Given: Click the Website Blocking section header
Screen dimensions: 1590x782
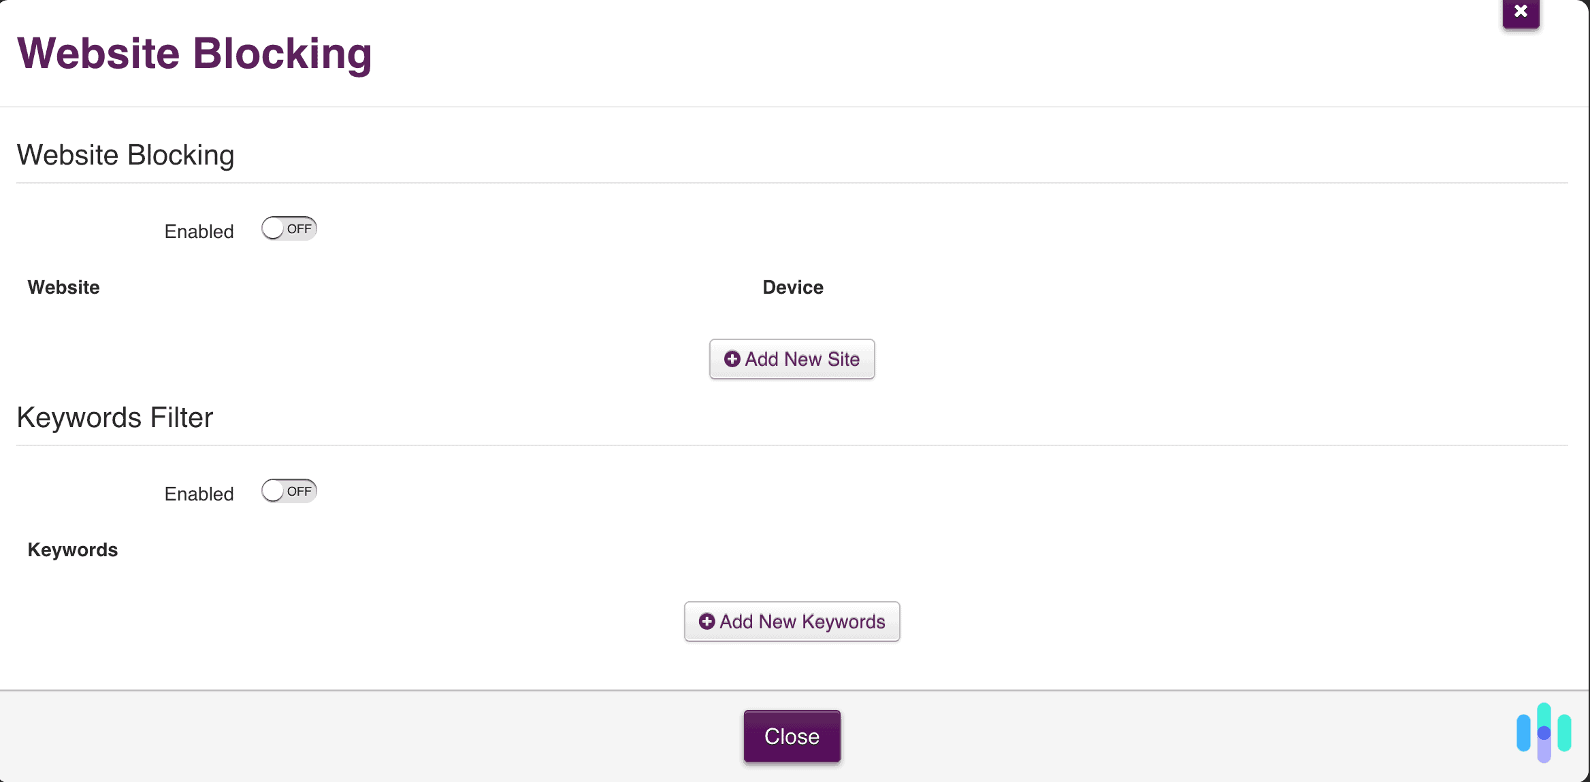Looking at the screenshot, I should point(125,155).
